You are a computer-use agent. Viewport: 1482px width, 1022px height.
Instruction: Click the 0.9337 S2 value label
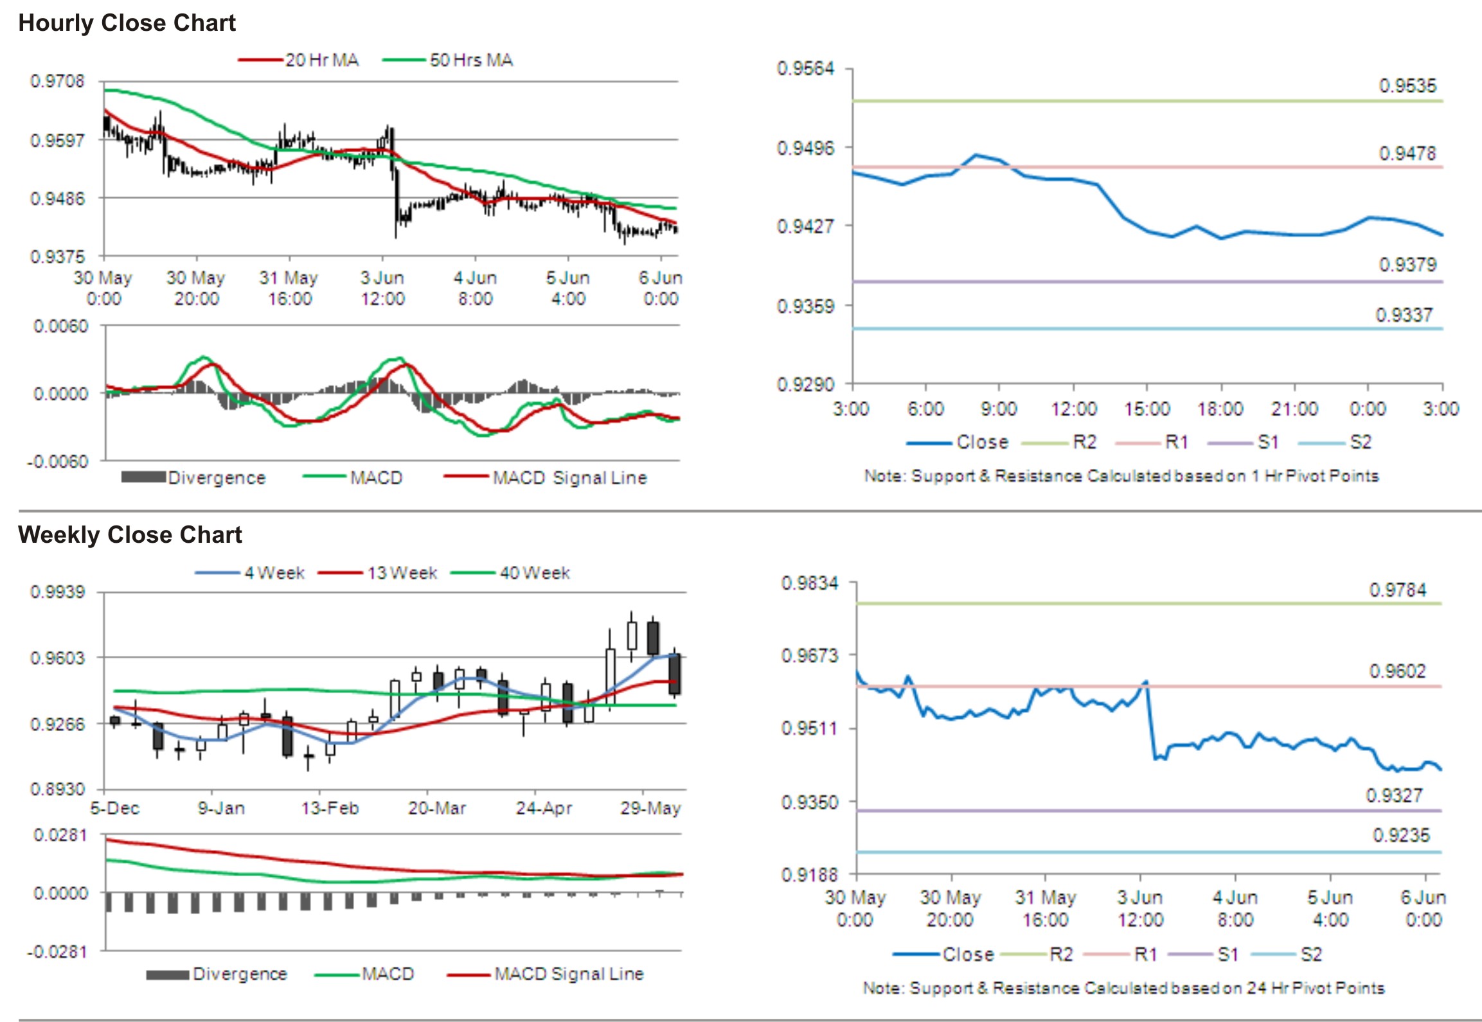(x=1404, y=315)
